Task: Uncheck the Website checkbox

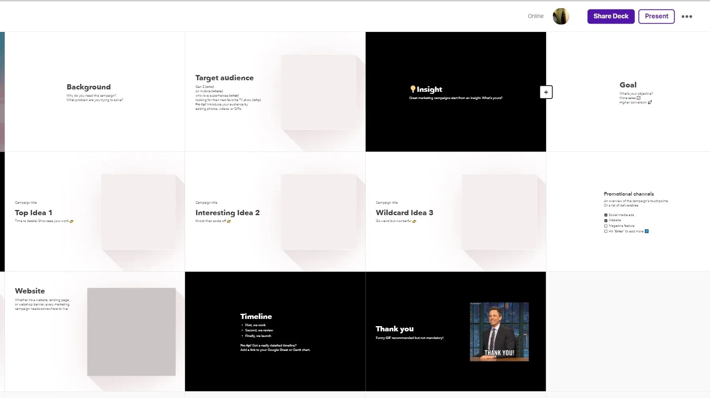Action: pos(606,220)
